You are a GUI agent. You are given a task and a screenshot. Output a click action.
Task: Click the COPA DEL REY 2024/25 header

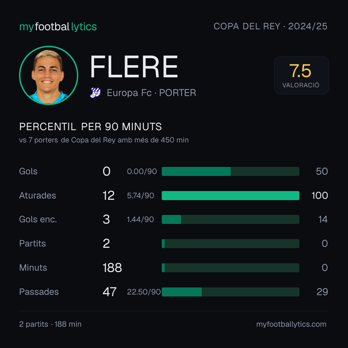(x=270, y=26)
